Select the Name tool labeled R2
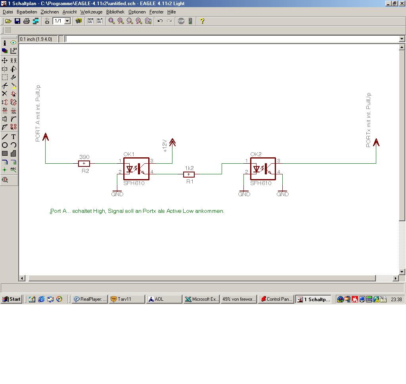The image size is (406, 384). (5, 111)
